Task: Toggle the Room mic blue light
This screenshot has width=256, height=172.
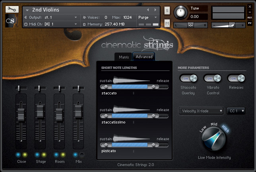Action: point(56,154)
